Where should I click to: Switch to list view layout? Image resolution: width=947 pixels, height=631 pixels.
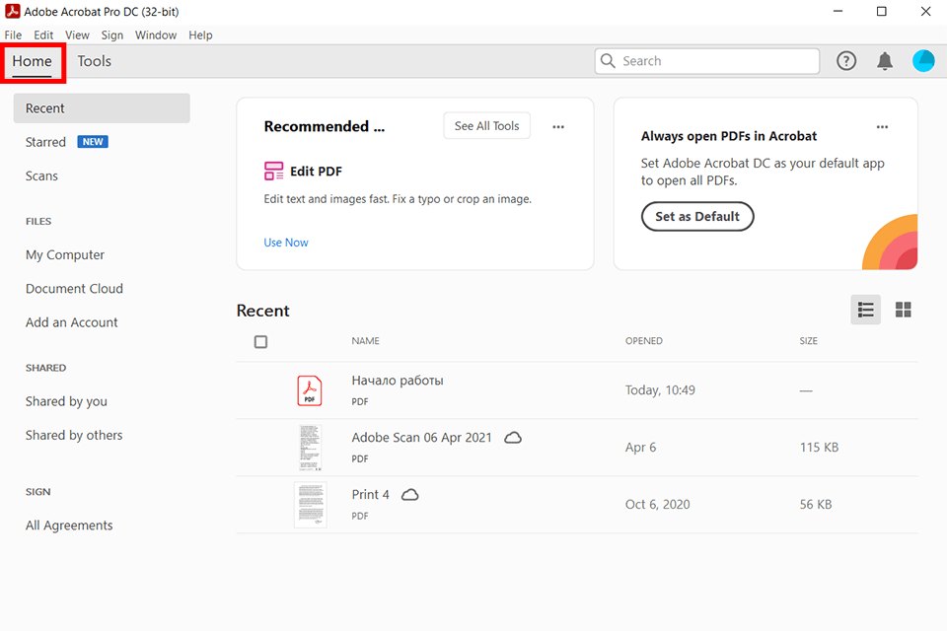865,309
